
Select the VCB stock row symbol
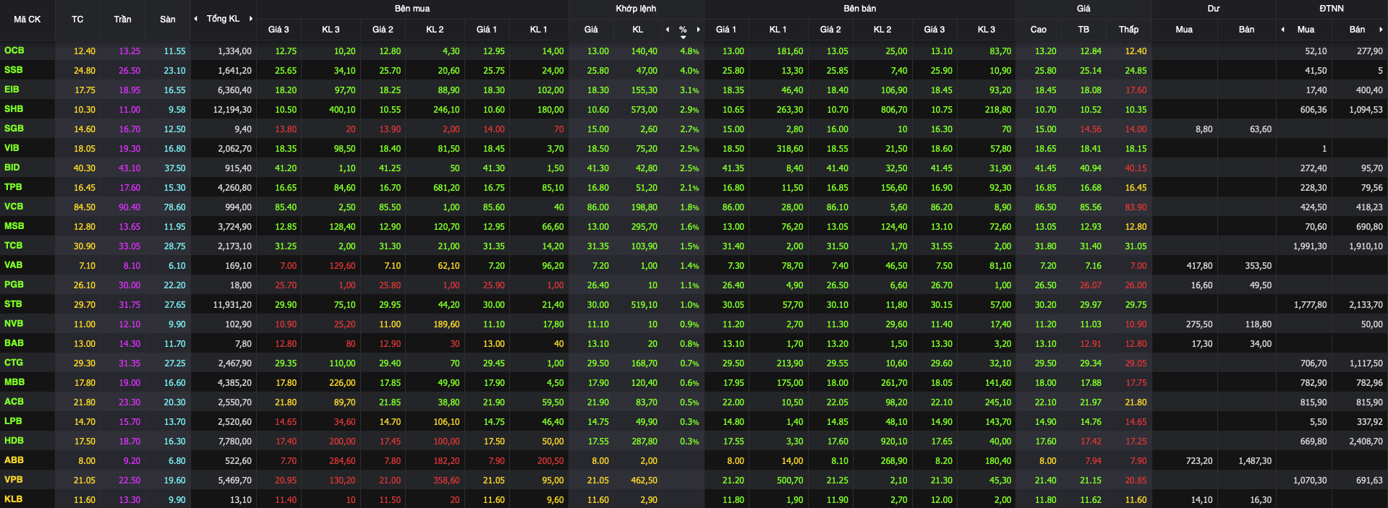(x=14, y=207)
